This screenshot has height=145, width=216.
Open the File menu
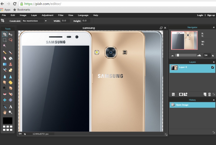(x=4, y=15)
